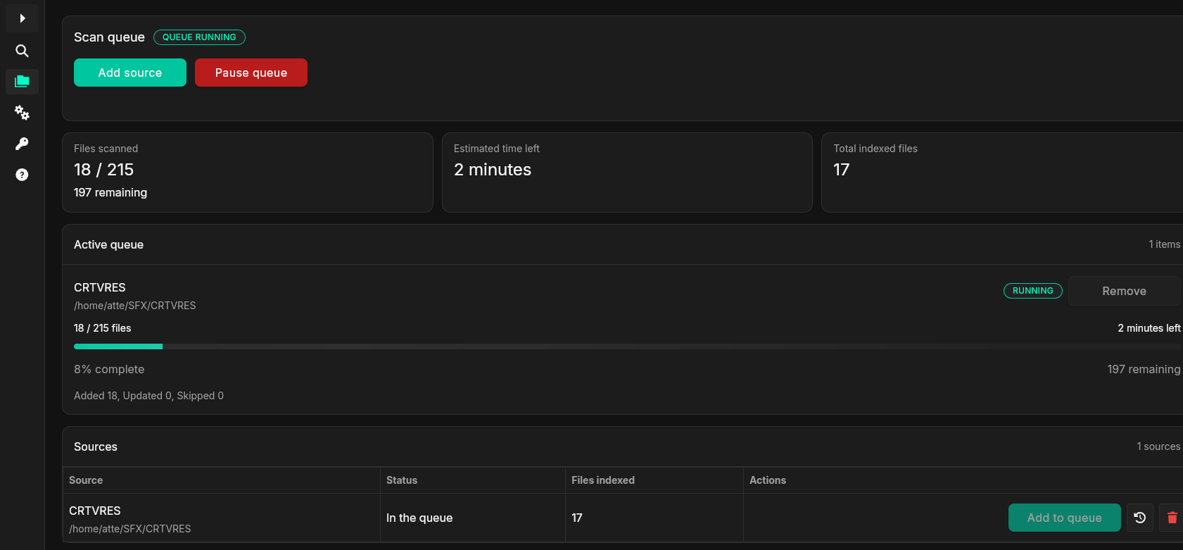Click the rescan history icon for CRTVRES
Viewport: 1183px width, 550px height.
(x=1140, y=518)
